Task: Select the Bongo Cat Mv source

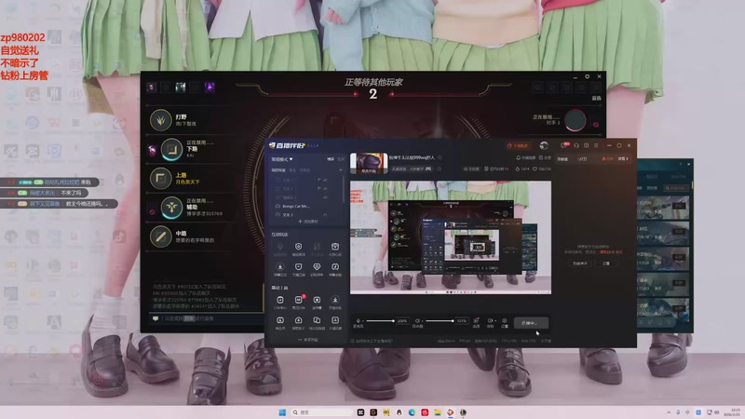Action: point(295,206)
